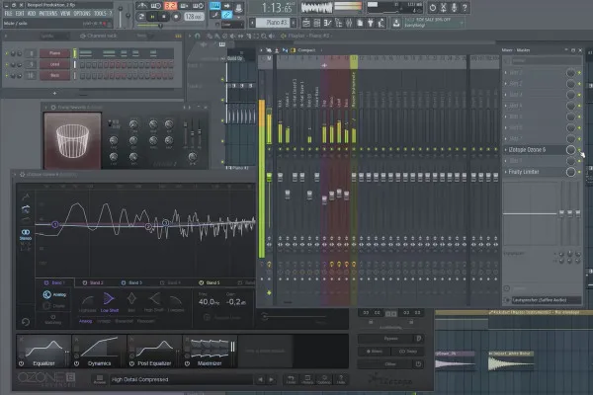Screen dimensions: 593x395
Task: Toggle Stereo mode icon in Ozone sidebar
Action: 26,234
